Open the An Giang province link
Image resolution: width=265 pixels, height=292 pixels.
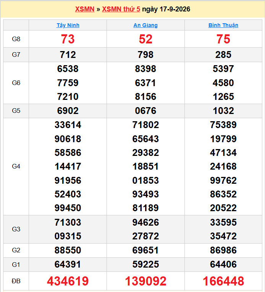tap(145, 25)
